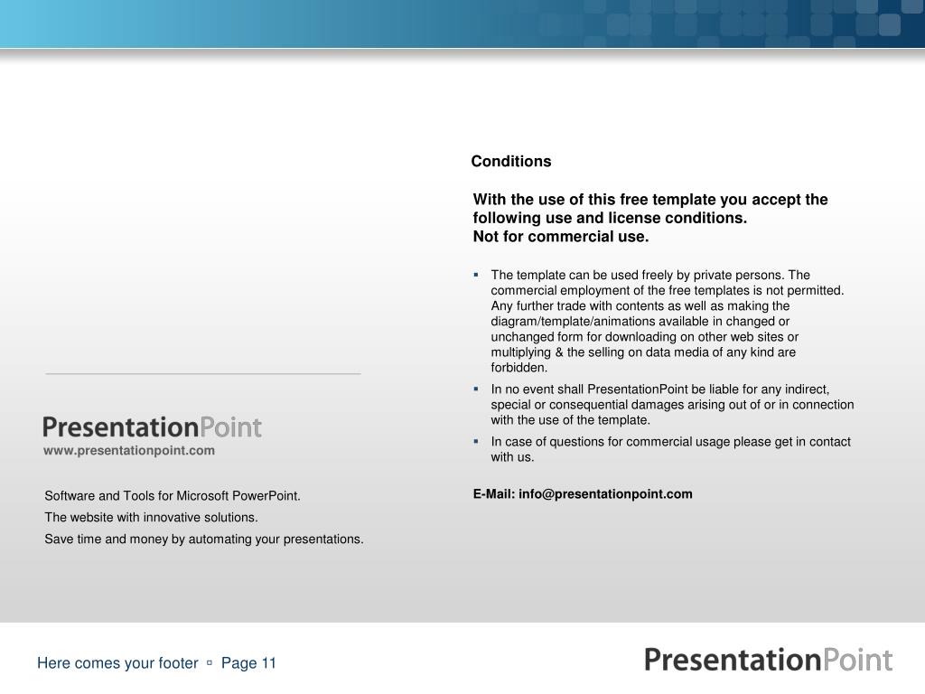Click 'Software and Tools for Microsoft PowerPoint.' line
The width and height of the screenshot is (925, 694).
click(173, 496)
